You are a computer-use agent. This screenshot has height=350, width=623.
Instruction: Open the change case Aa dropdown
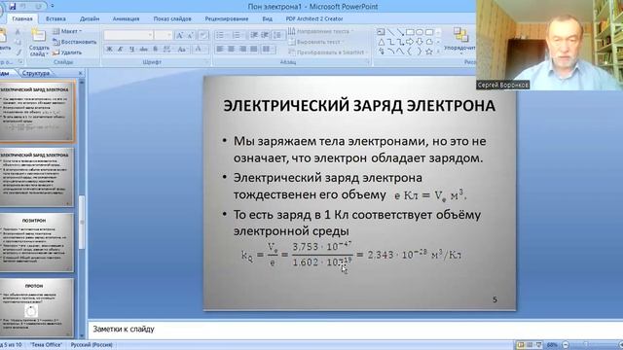coord(182,50)
